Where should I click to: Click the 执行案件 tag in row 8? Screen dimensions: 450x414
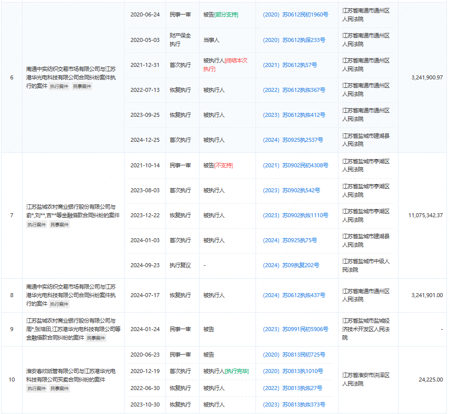coord(59,304)
